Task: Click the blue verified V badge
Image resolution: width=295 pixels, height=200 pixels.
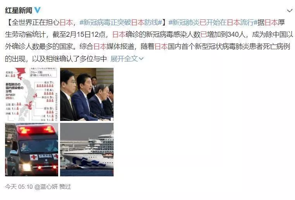Action: [x=37, y=10]
